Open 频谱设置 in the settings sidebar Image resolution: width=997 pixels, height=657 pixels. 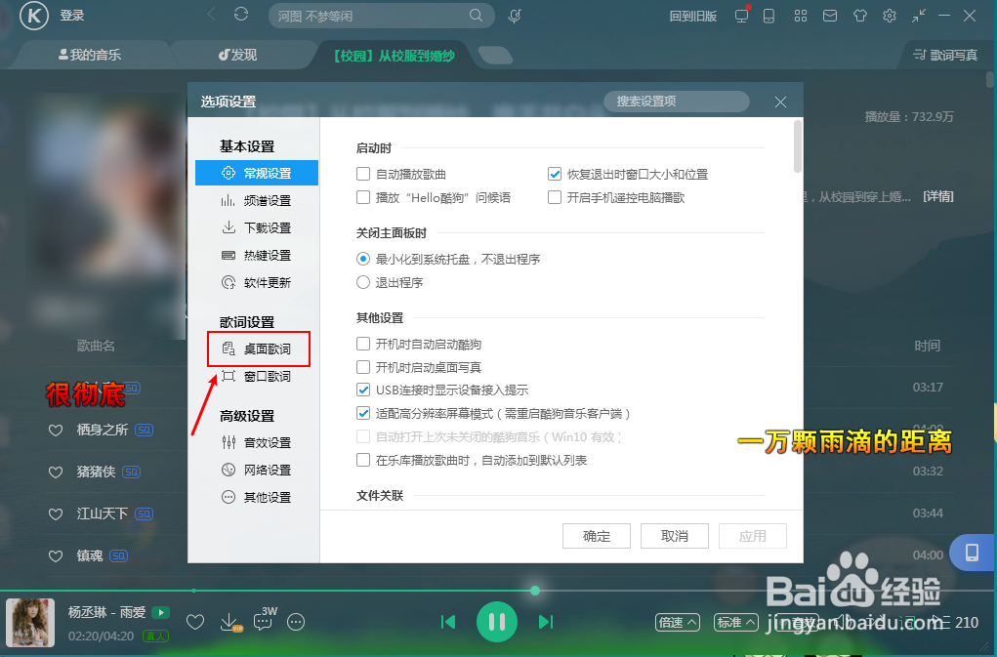pos(257,200)
